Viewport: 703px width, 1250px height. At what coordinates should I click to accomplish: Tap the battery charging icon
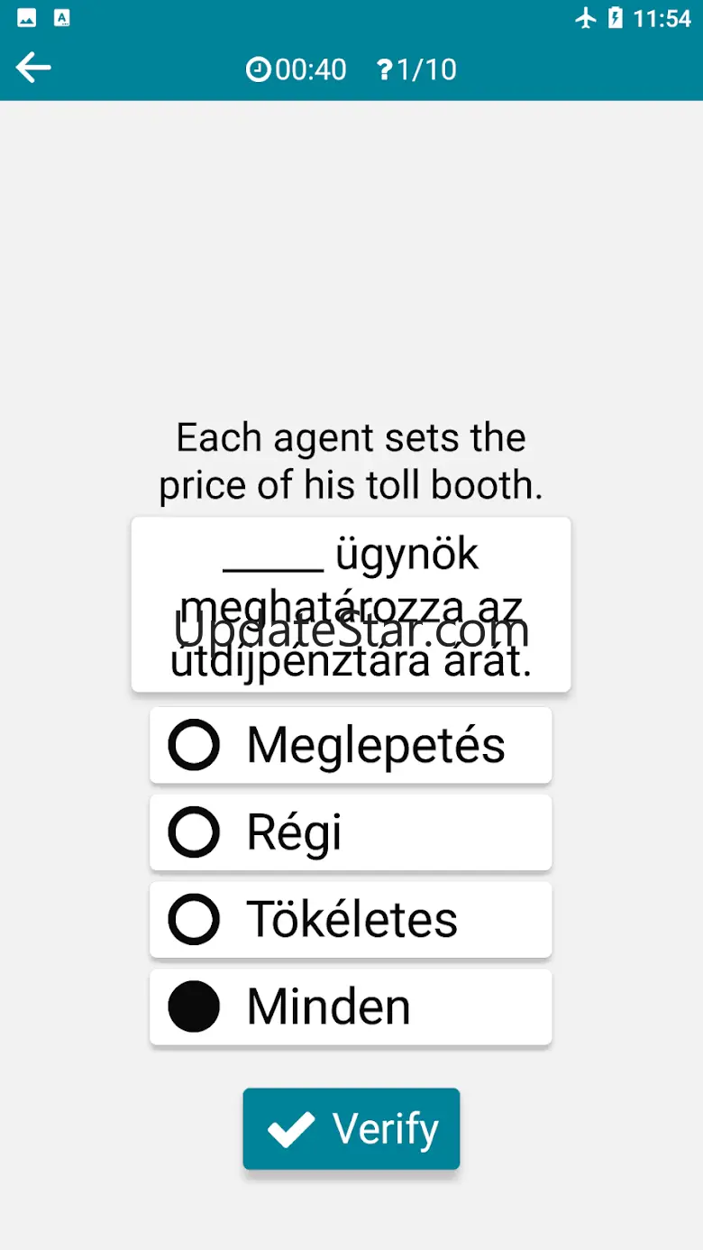(x=616, y=18)
